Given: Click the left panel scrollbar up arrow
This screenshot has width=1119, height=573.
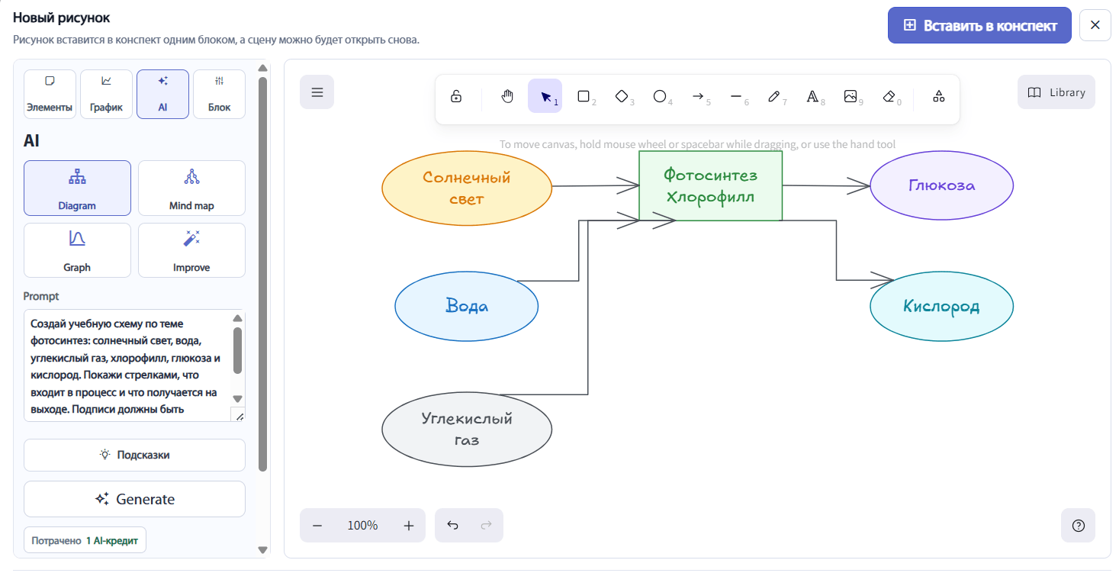Looking at the screenshot, I should click(263, 68).
